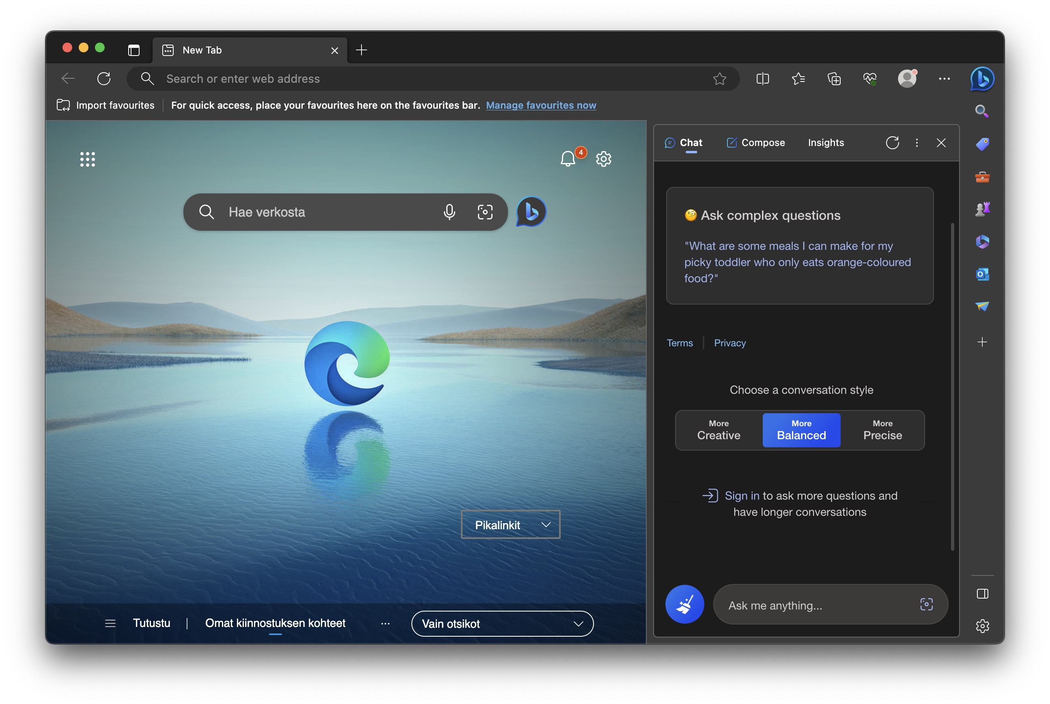Click the toddler meals example question
This screenshot has width=1050, height=704.
click(797, 262)
